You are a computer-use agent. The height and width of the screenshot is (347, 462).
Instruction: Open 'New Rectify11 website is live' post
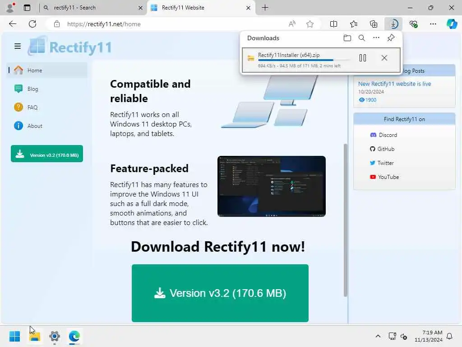(394, 84)
